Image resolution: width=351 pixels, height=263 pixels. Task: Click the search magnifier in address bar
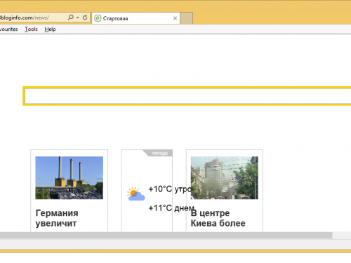click(x=70, y=18)
